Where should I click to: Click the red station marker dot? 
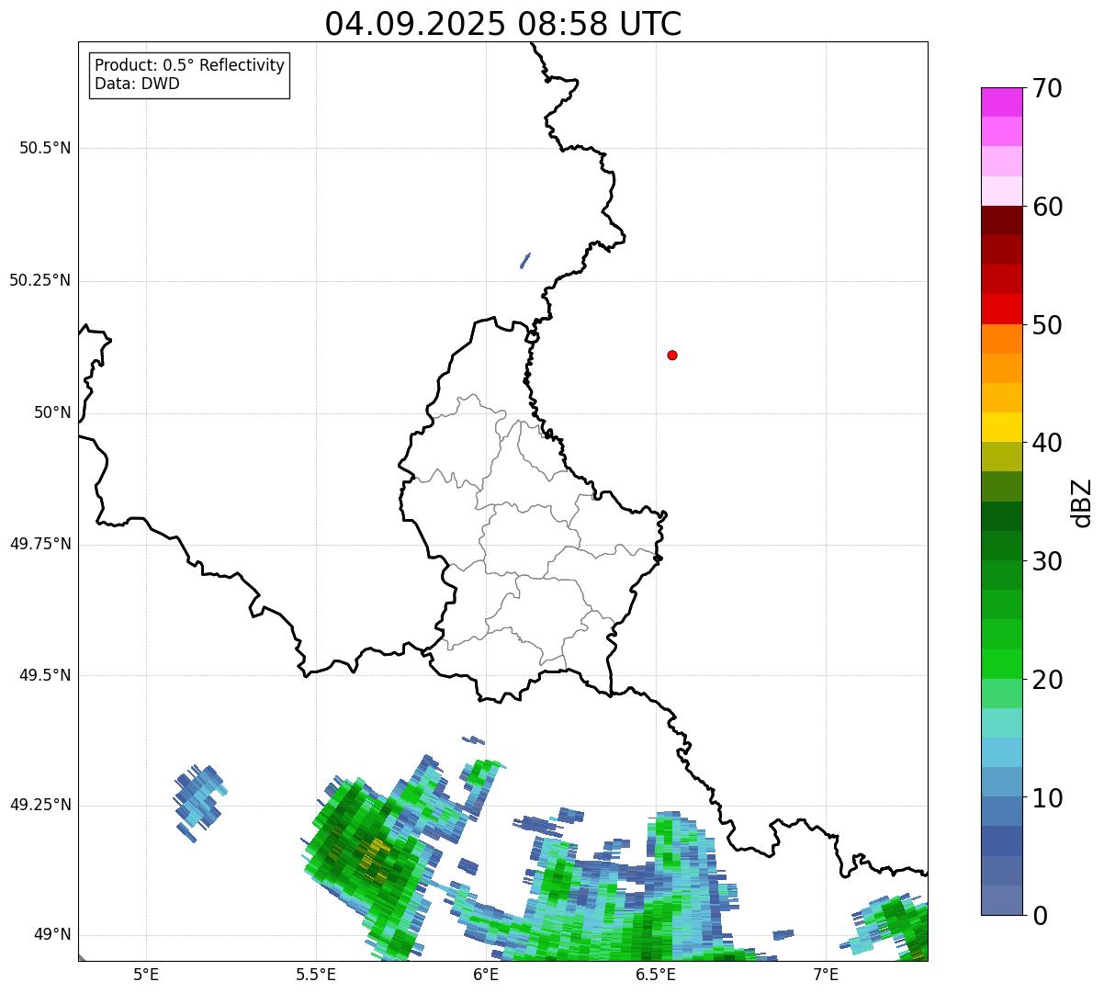[672, 355]
